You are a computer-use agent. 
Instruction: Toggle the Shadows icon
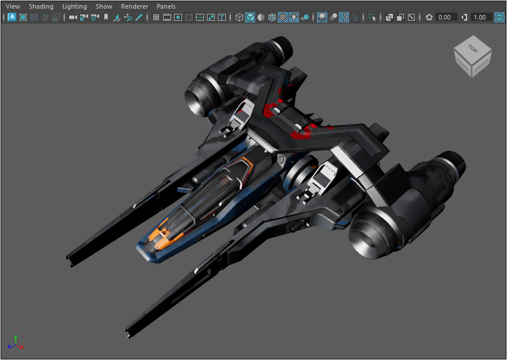point(305,17)
